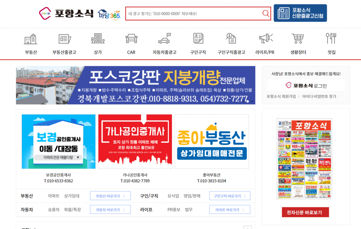Viewport: 361px width, 229px height.
Task: Open the 영업/판매 link
Action: pyautogui.click(x=192, y=196)
